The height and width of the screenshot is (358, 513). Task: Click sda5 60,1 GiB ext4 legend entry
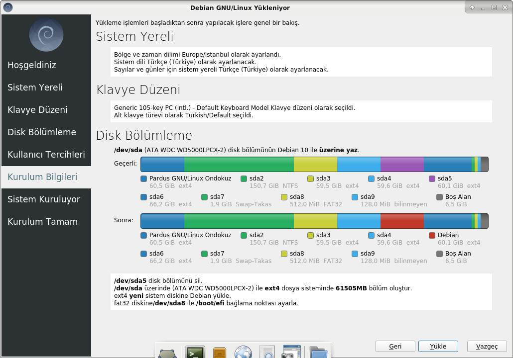coord(455,182)
